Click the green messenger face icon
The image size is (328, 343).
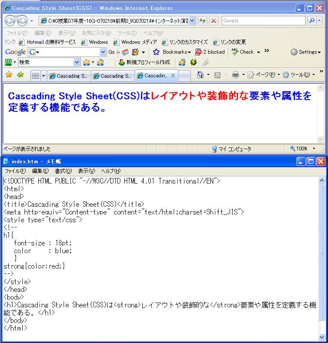8,62
